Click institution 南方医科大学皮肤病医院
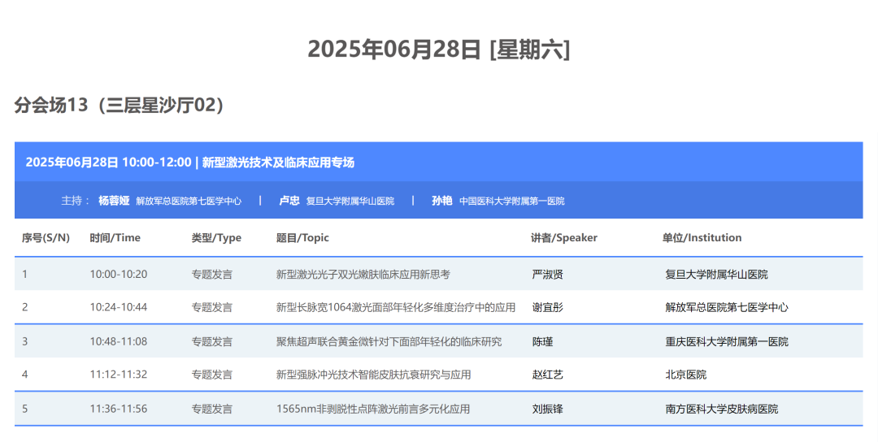878x442 pixels. [x=722, y=409]
